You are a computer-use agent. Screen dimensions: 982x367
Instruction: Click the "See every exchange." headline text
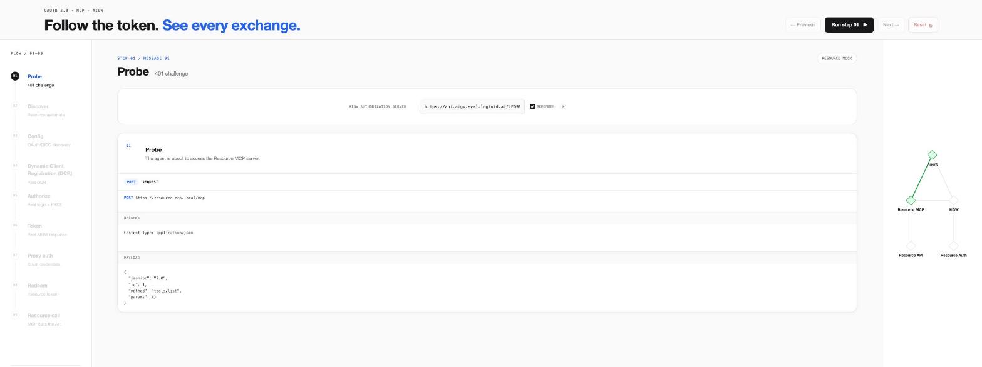point(231,26)
